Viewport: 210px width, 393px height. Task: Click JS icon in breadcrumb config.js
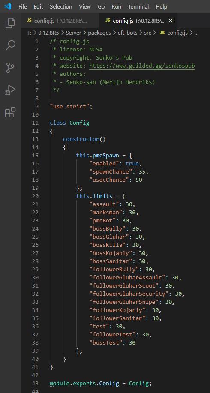pyautogui.click(x=162, y=33)
